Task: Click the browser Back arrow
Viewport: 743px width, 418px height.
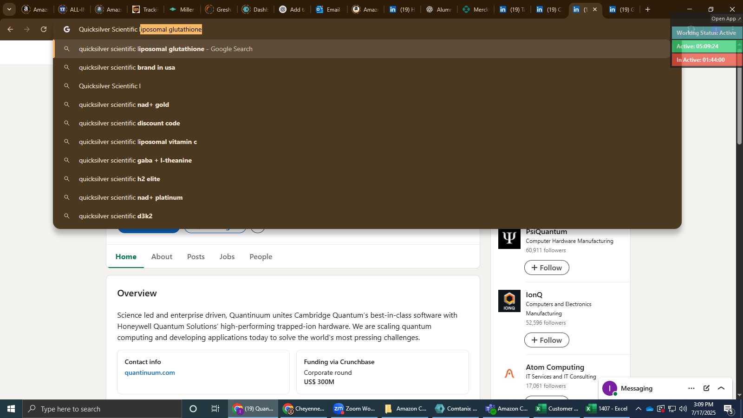Action: click(x=10, y=29)
